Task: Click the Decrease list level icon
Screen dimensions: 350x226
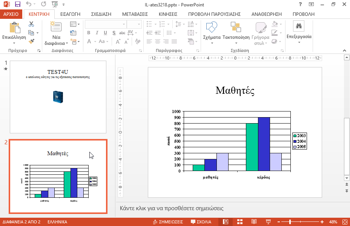Action: pos(149,33)
